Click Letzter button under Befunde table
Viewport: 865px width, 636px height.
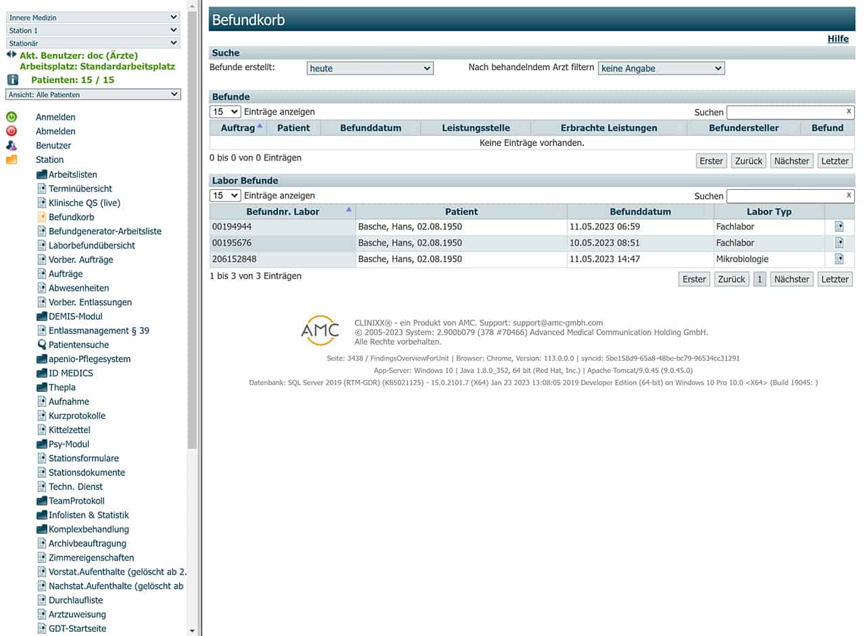(x=835, y=161)
